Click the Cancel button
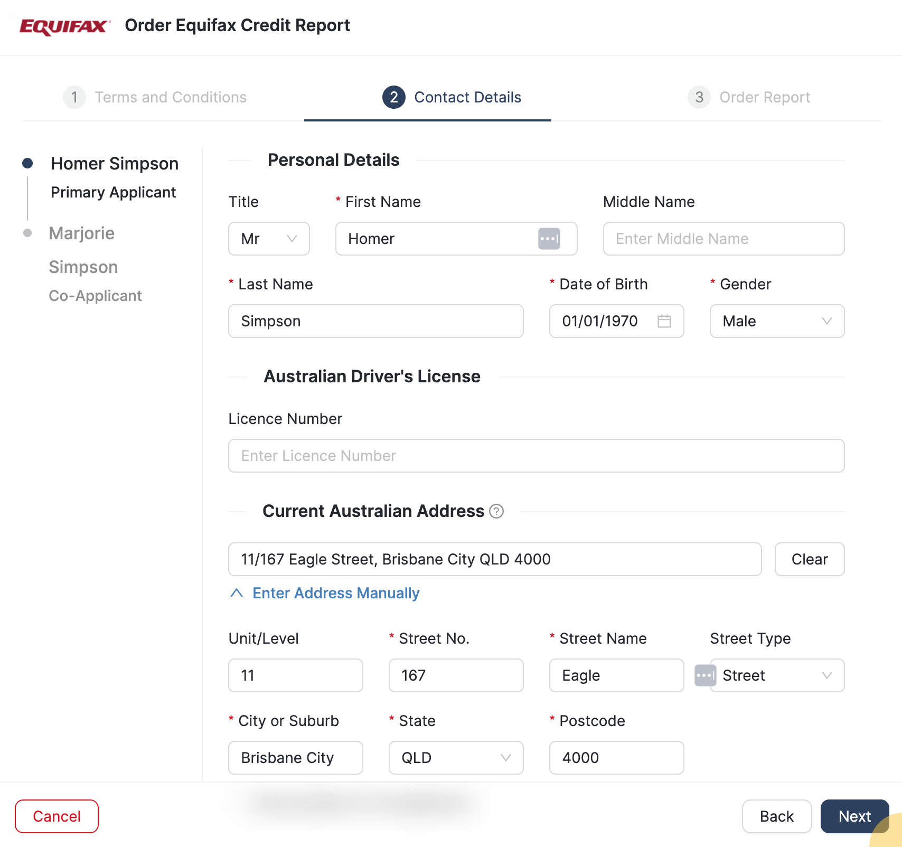This screenshot has height=847, width=902. [57, 816]
